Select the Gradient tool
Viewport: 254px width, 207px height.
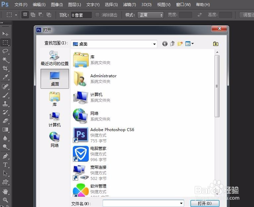[5, 129]
